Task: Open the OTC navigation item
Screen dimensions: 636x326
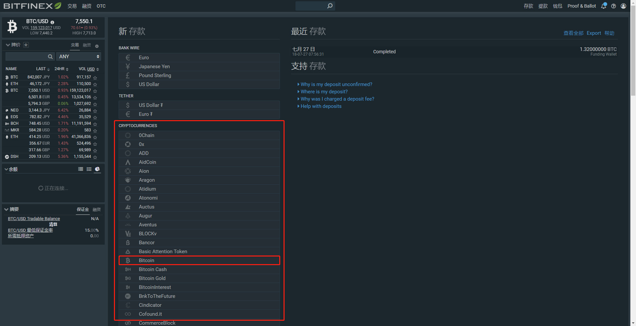Action: (x=101, y=6)
